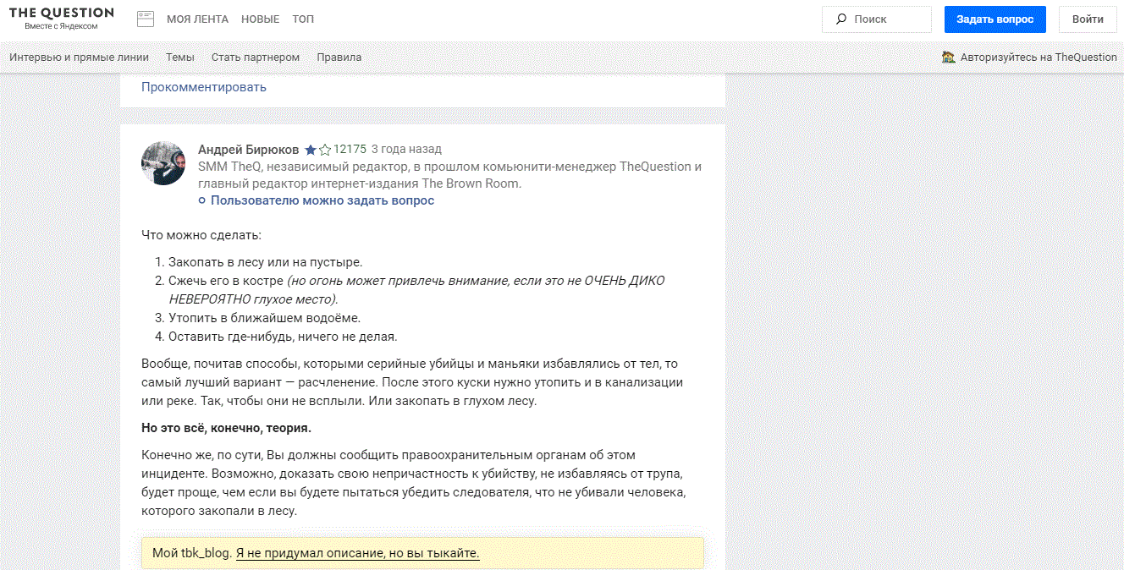The image size is (1124, 570).
Task: Click the bold line Но это всё, конечно, теория.
Action: coord(226,428)
